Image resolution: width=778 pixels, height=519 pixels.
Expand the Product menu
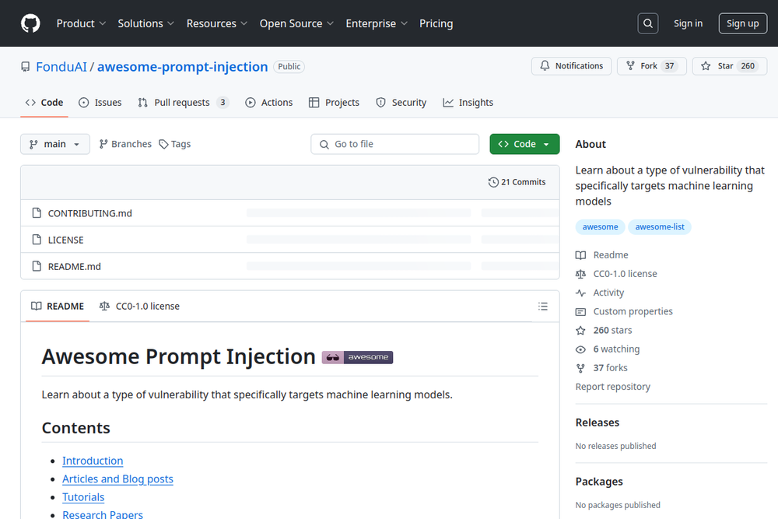coord(81,23)
